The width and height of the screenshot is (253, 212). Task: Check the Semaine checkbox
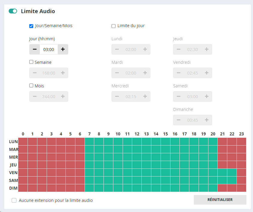(x=31, y=62)
